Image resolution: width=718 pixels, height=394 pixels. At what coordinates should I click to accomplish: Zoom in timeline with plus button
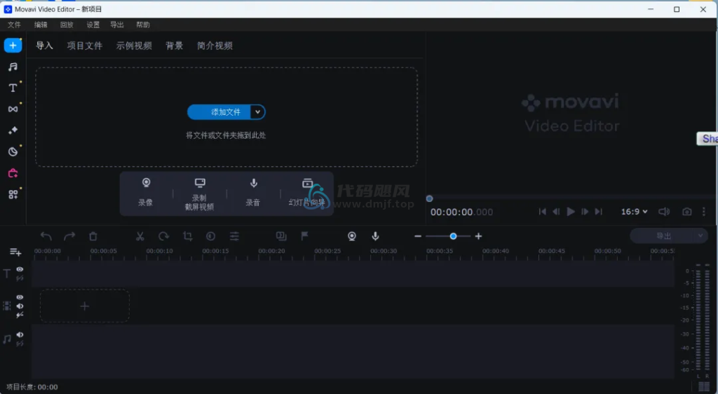(478, 236)
